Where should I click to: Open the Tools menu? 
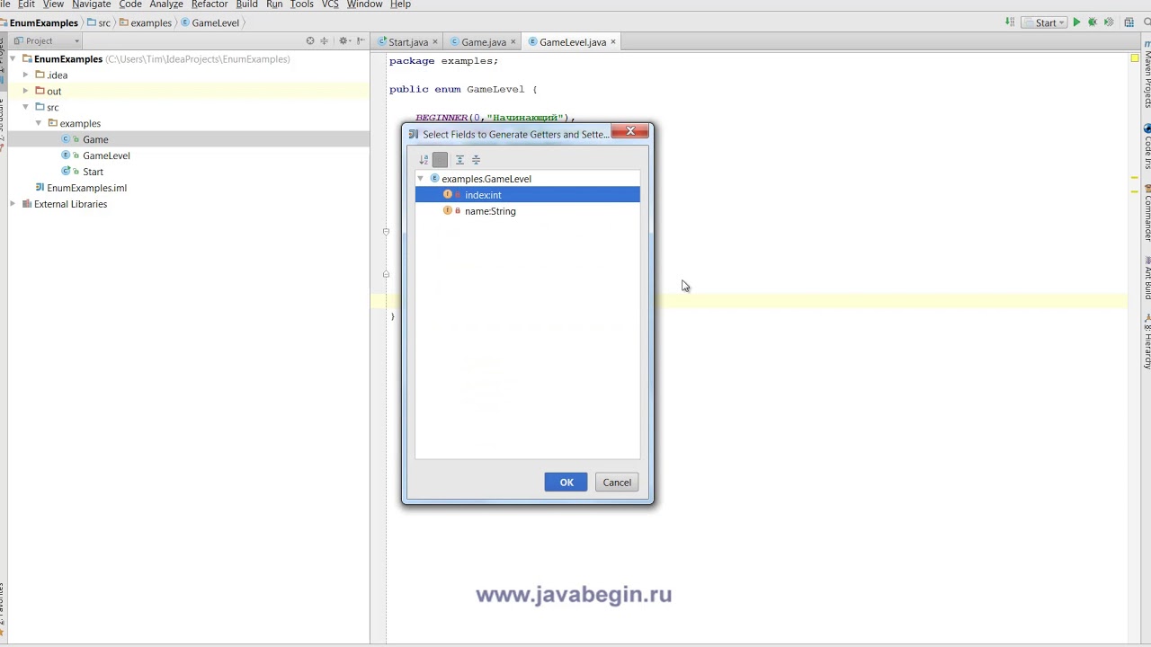tap(302, 4)
